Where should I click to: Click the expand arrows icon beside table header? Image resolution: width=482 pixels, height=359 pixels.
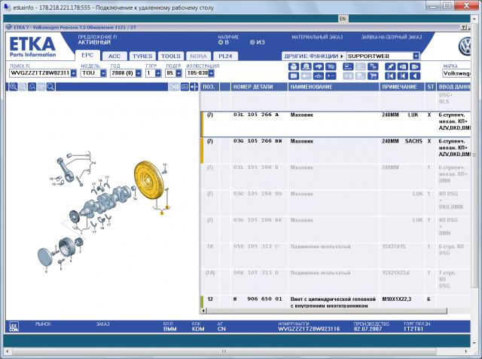click(x=194, y=87)
